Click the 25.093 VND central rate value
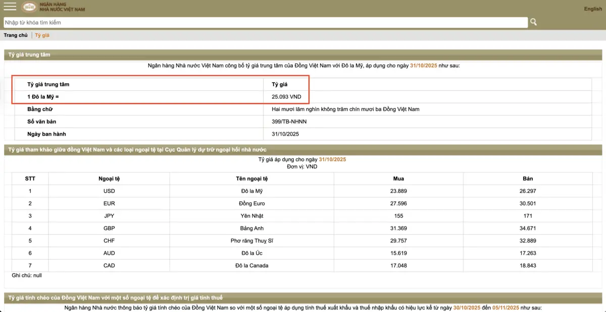 point(286,97)
